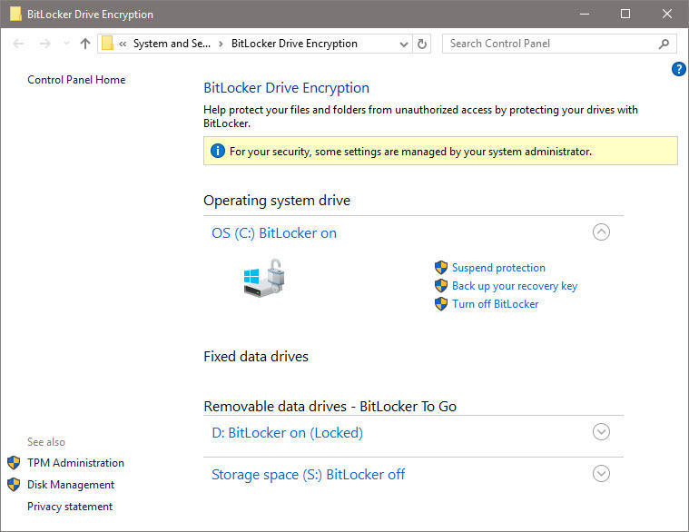Refresh the Control Panel page
Image resolution: width=689 pixels, height=532 pixels.
click(x=422, y=44)
